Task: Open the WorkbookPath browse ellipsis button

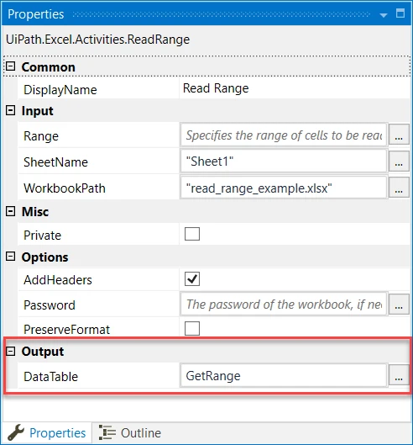Action: click(x=399, y=188)
